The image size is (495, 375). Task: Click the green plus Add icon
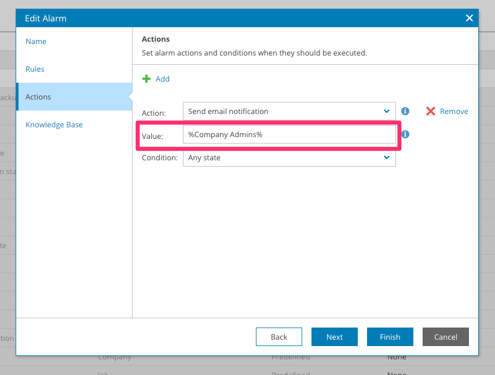(x=146, y=79)
